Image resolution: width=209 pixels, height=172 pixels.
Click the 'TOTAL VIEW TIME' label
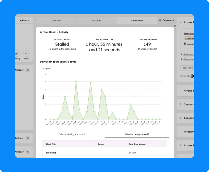(104, 40)
